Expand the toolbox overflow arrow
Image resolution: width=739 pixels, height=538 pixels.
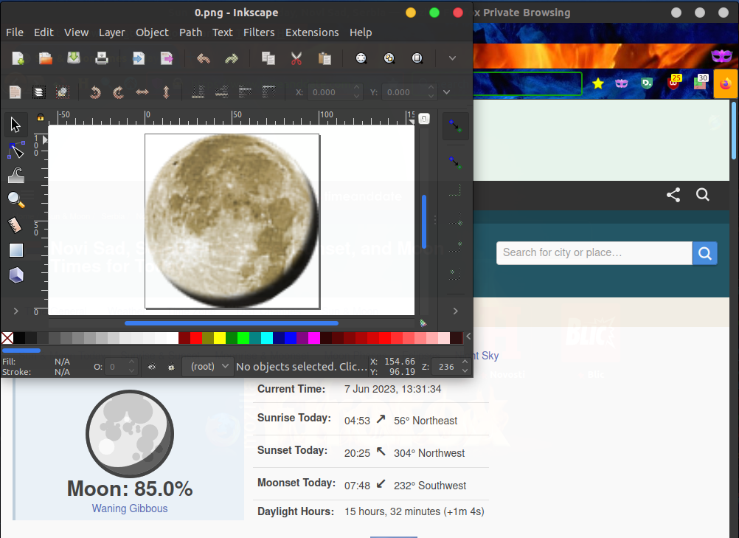16,311
